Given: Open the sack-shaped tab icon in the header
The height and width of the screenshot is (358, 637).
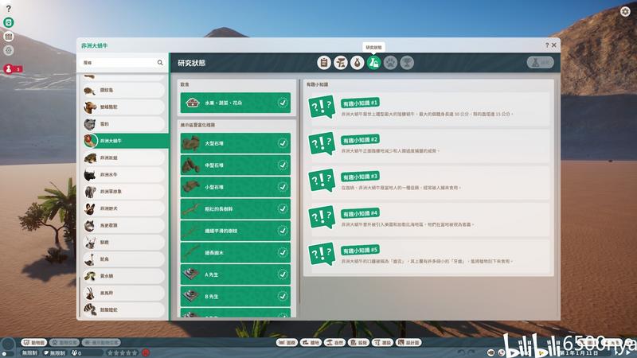Looking at the screenshot, I should pos(357,63).
